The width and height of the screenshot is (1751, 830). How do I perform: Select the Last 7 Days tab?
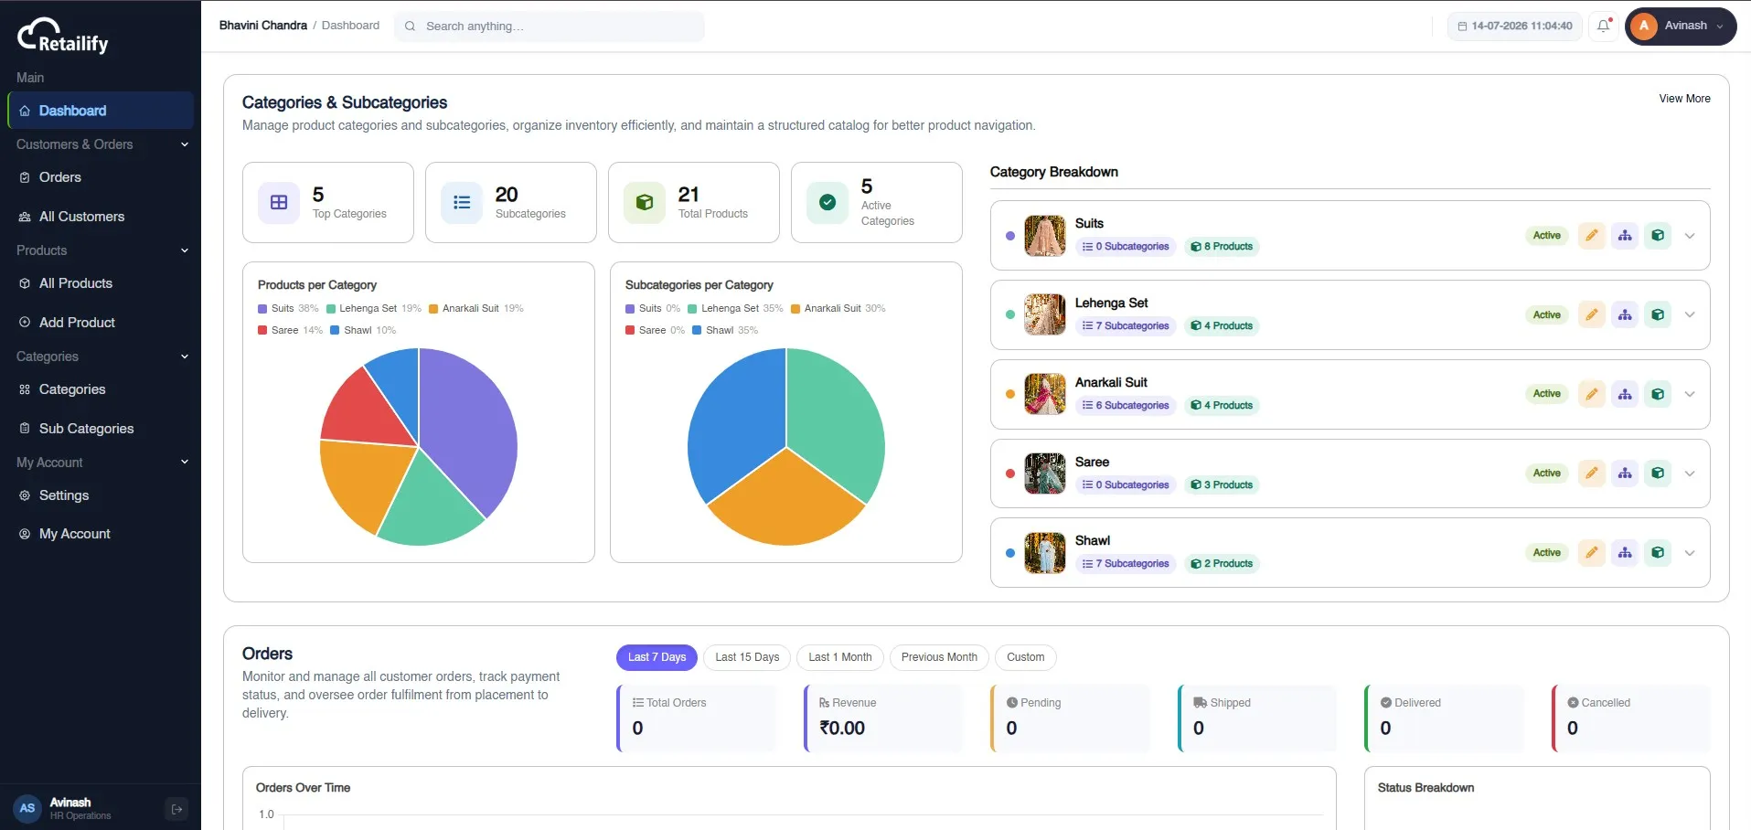[x=657, y=657]
